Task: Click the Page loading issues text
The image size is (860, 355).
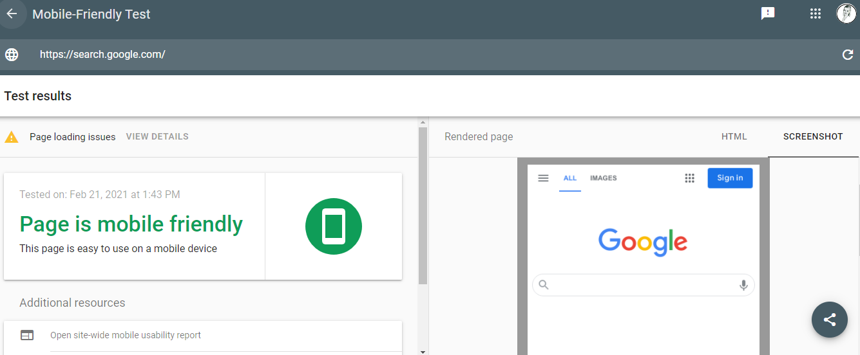Action: point(73,137)
